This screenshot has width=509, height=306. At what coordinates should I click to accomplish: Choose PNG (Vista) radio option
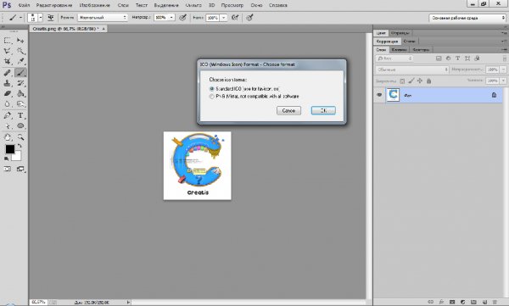point(212,97)
